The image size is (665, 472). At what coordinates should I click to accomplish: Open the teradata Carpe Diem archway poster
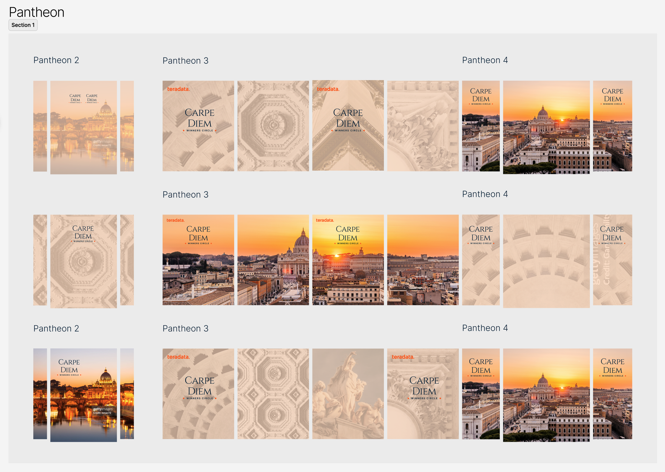click(348, 125)
